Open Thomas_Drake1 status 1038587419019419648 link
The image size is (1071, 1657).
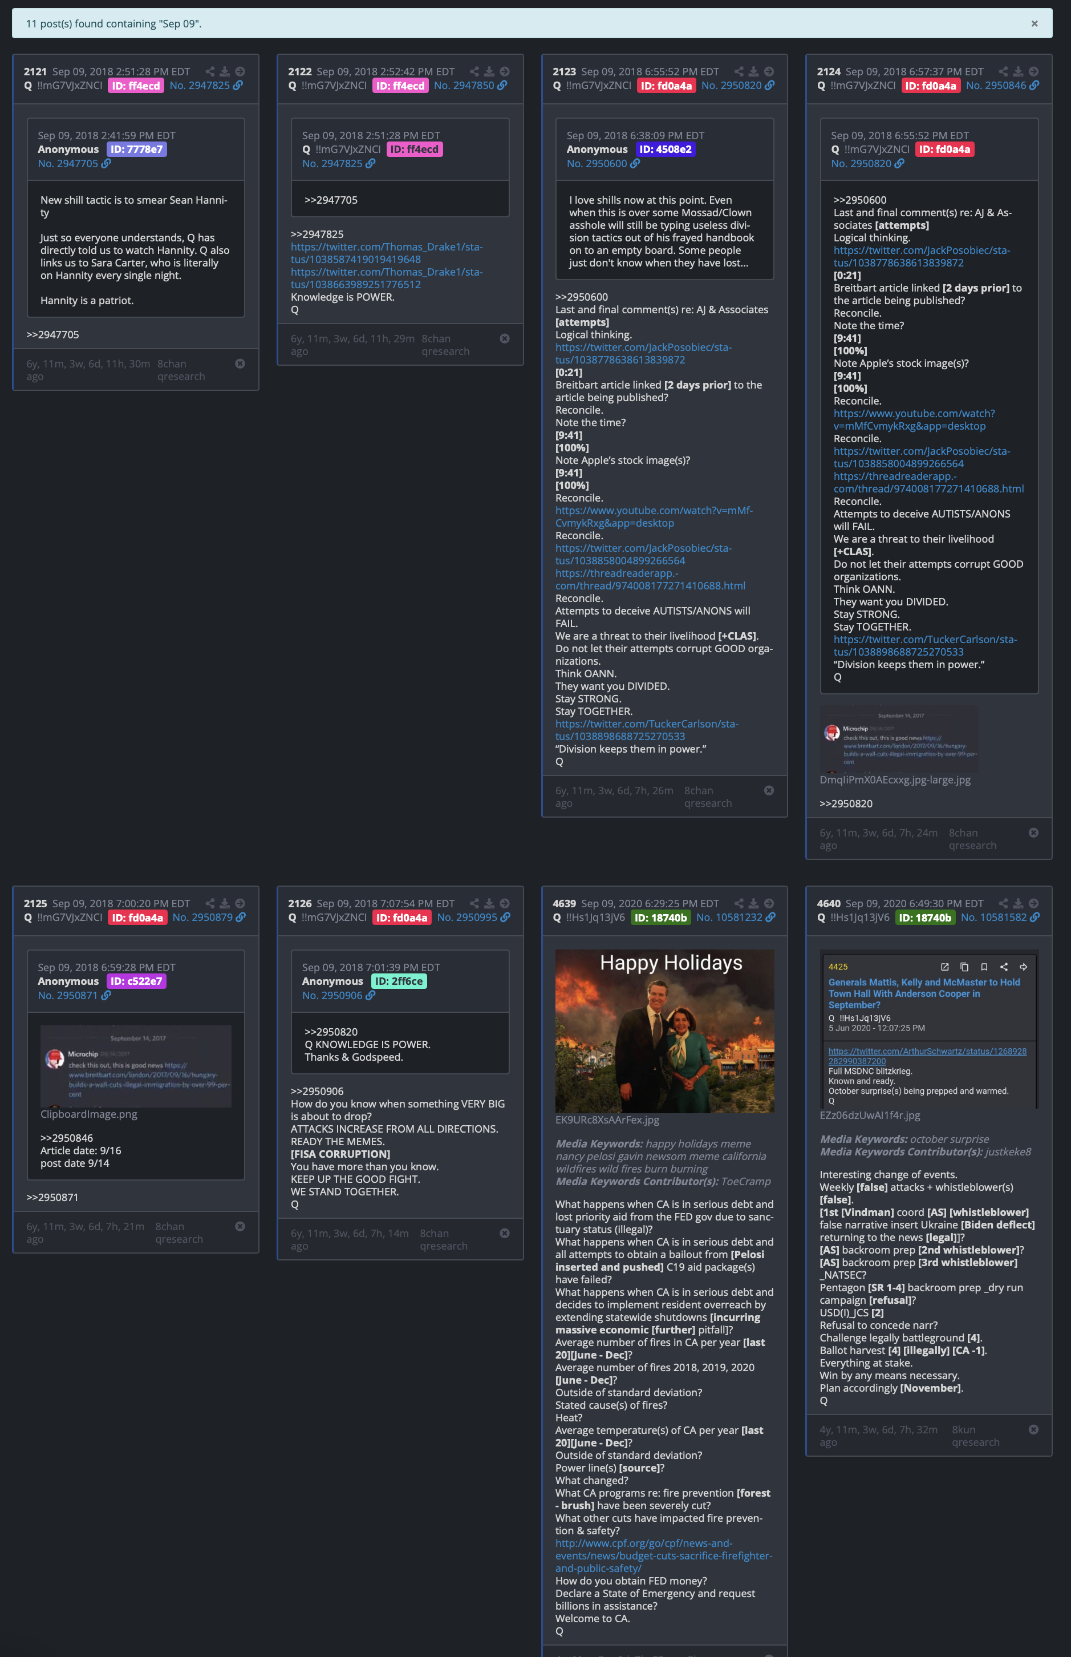coord(387,253)
